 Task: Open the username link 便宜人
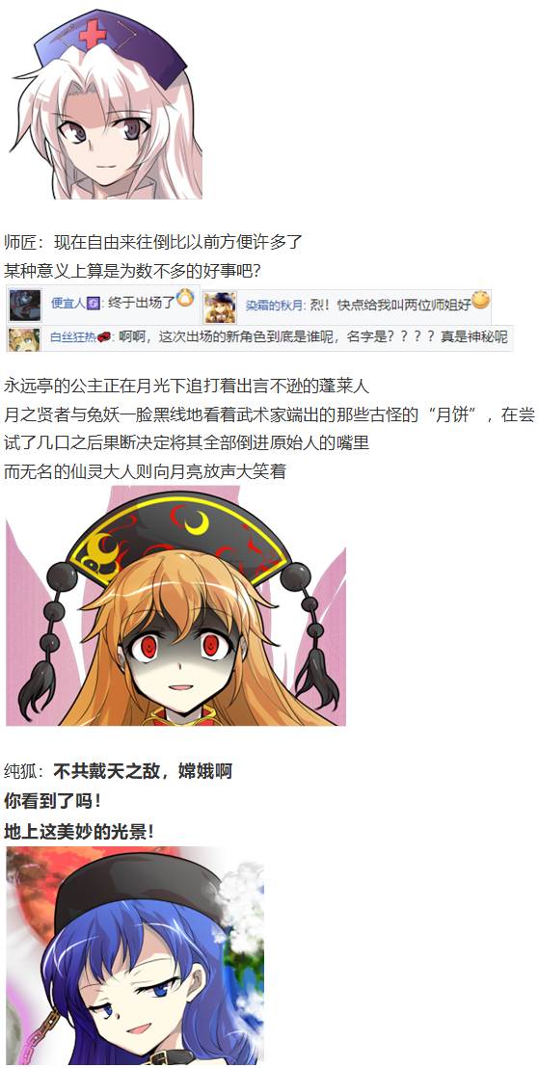coord(68,305)
